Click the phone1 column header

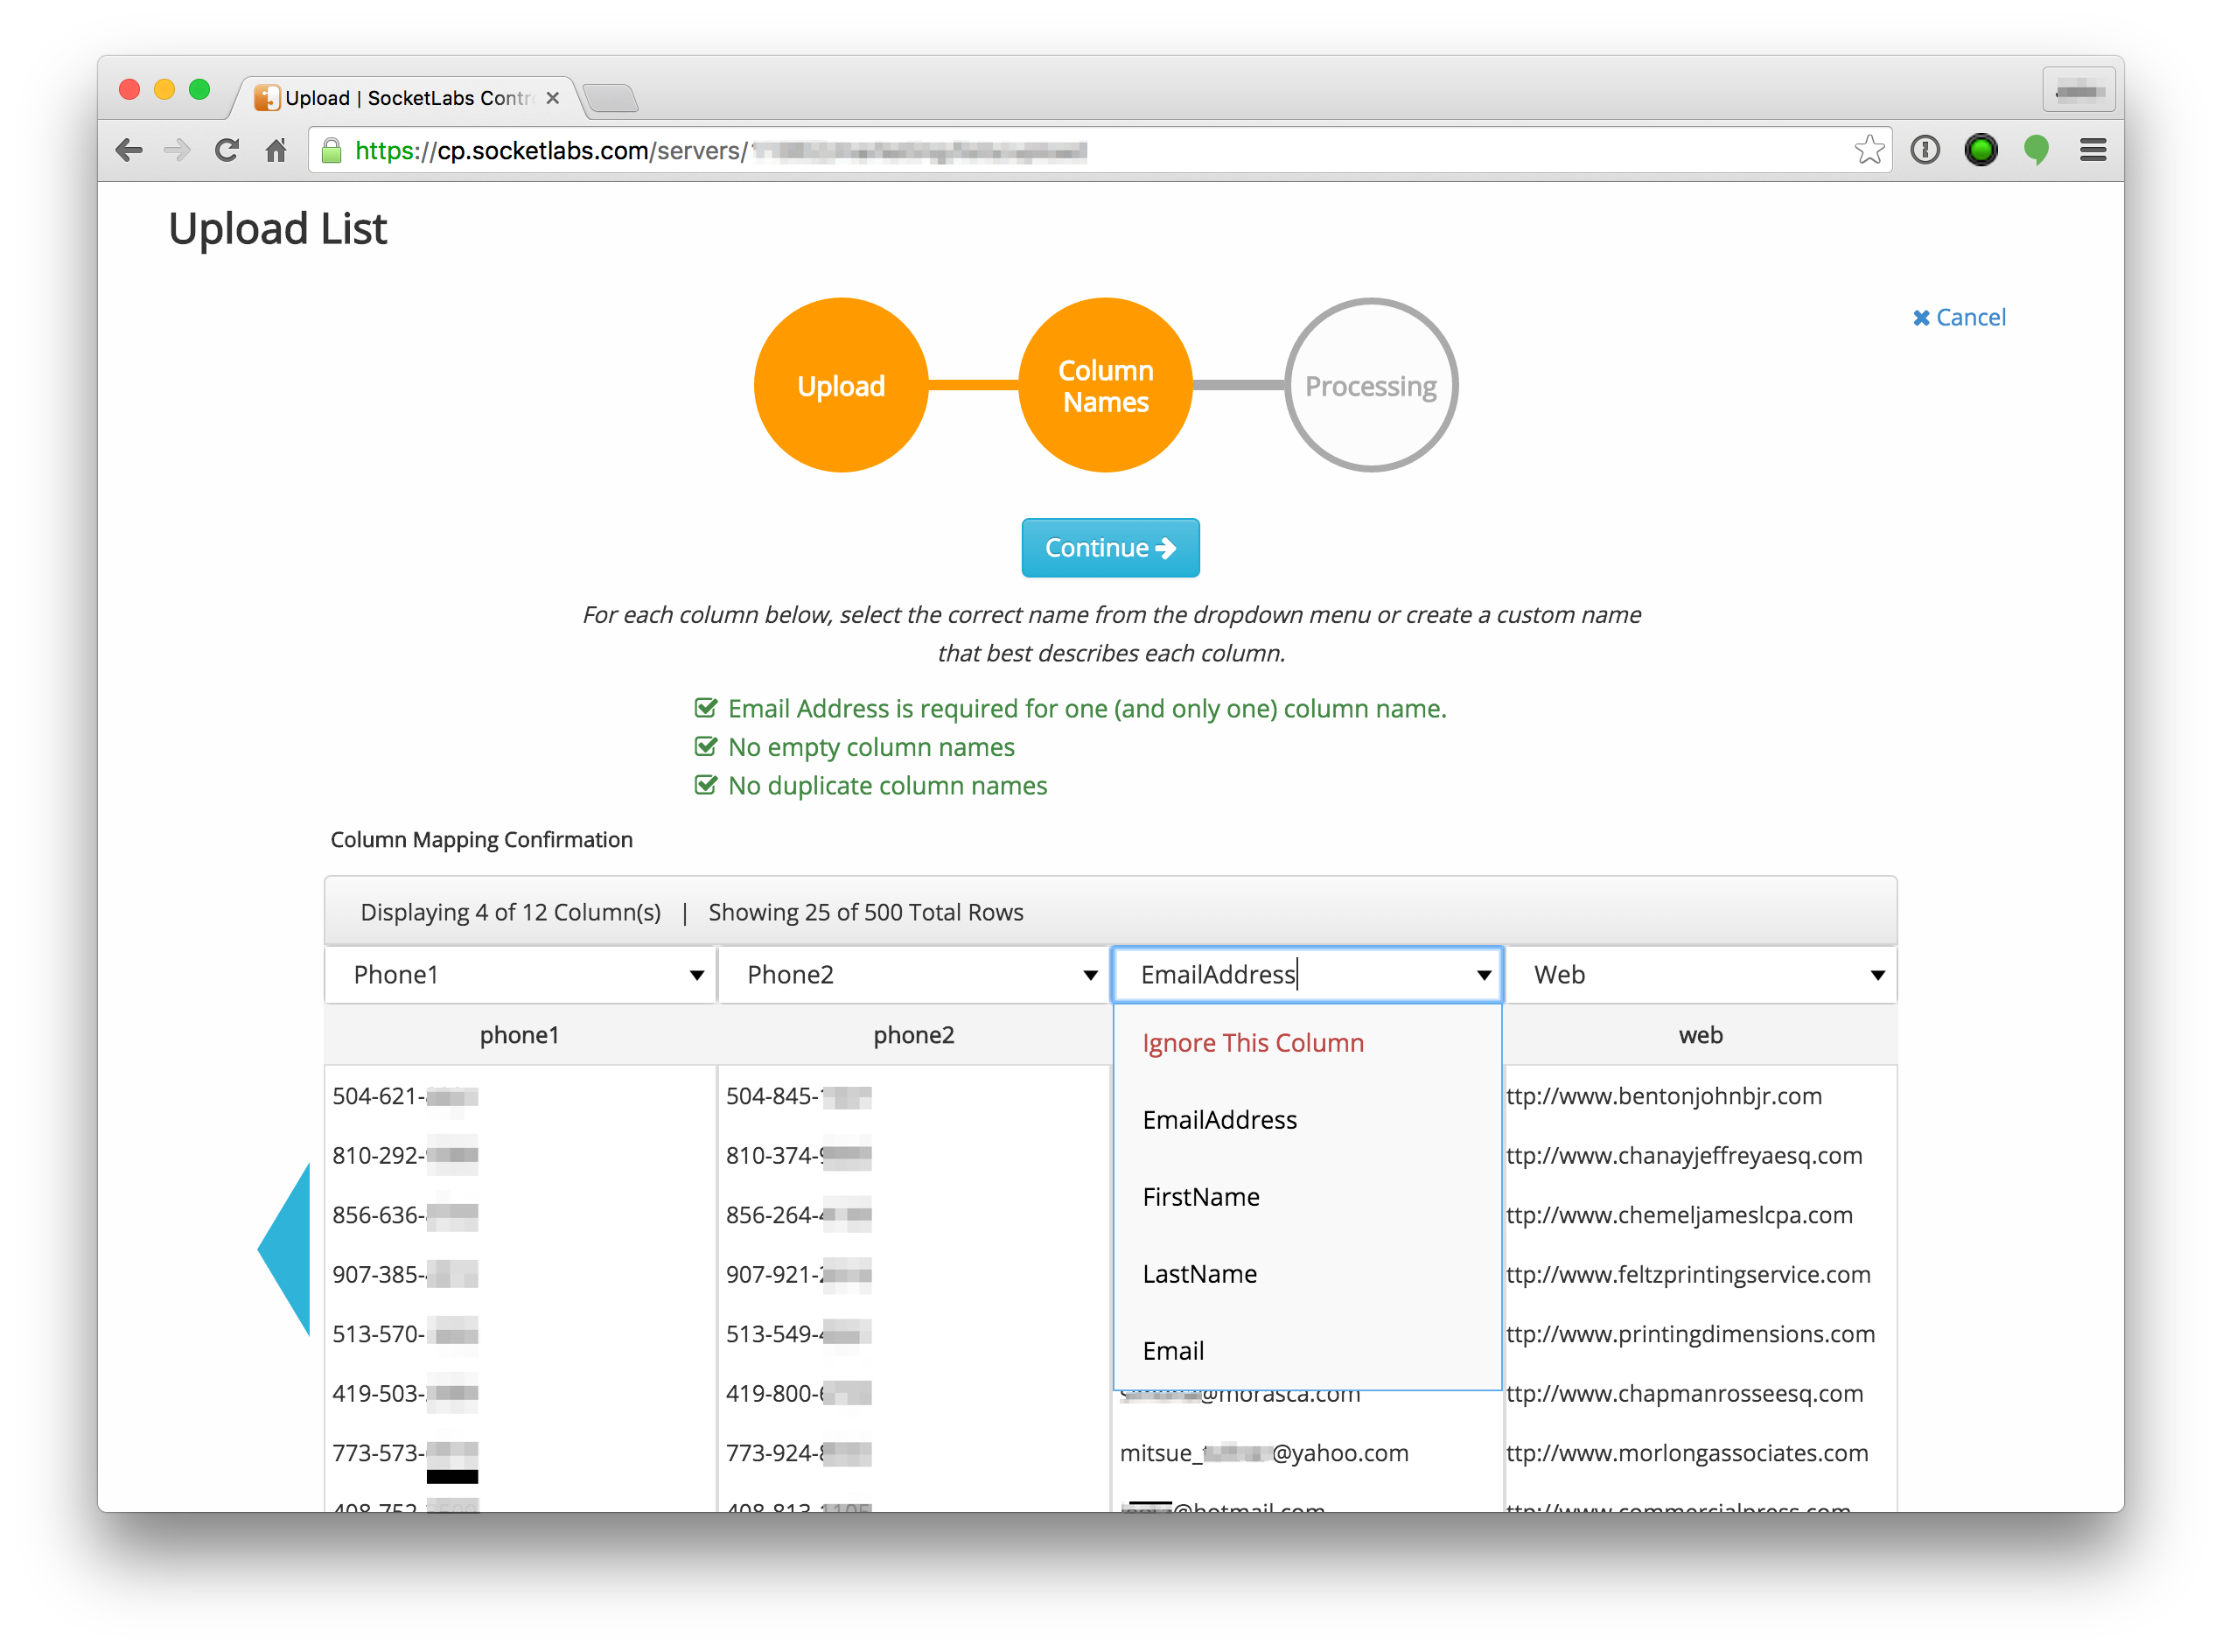519,1035
